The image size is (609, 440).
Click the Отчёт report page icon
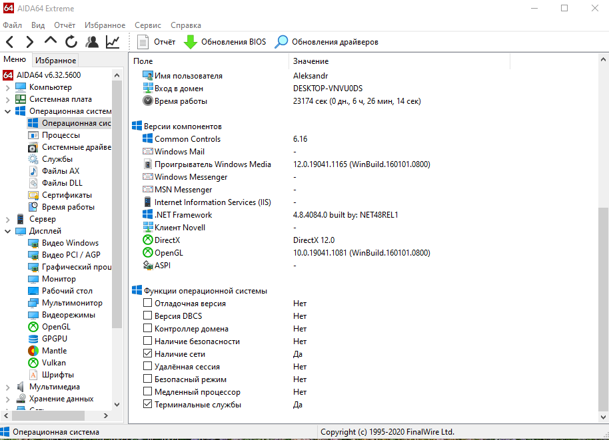pos(143,42)
